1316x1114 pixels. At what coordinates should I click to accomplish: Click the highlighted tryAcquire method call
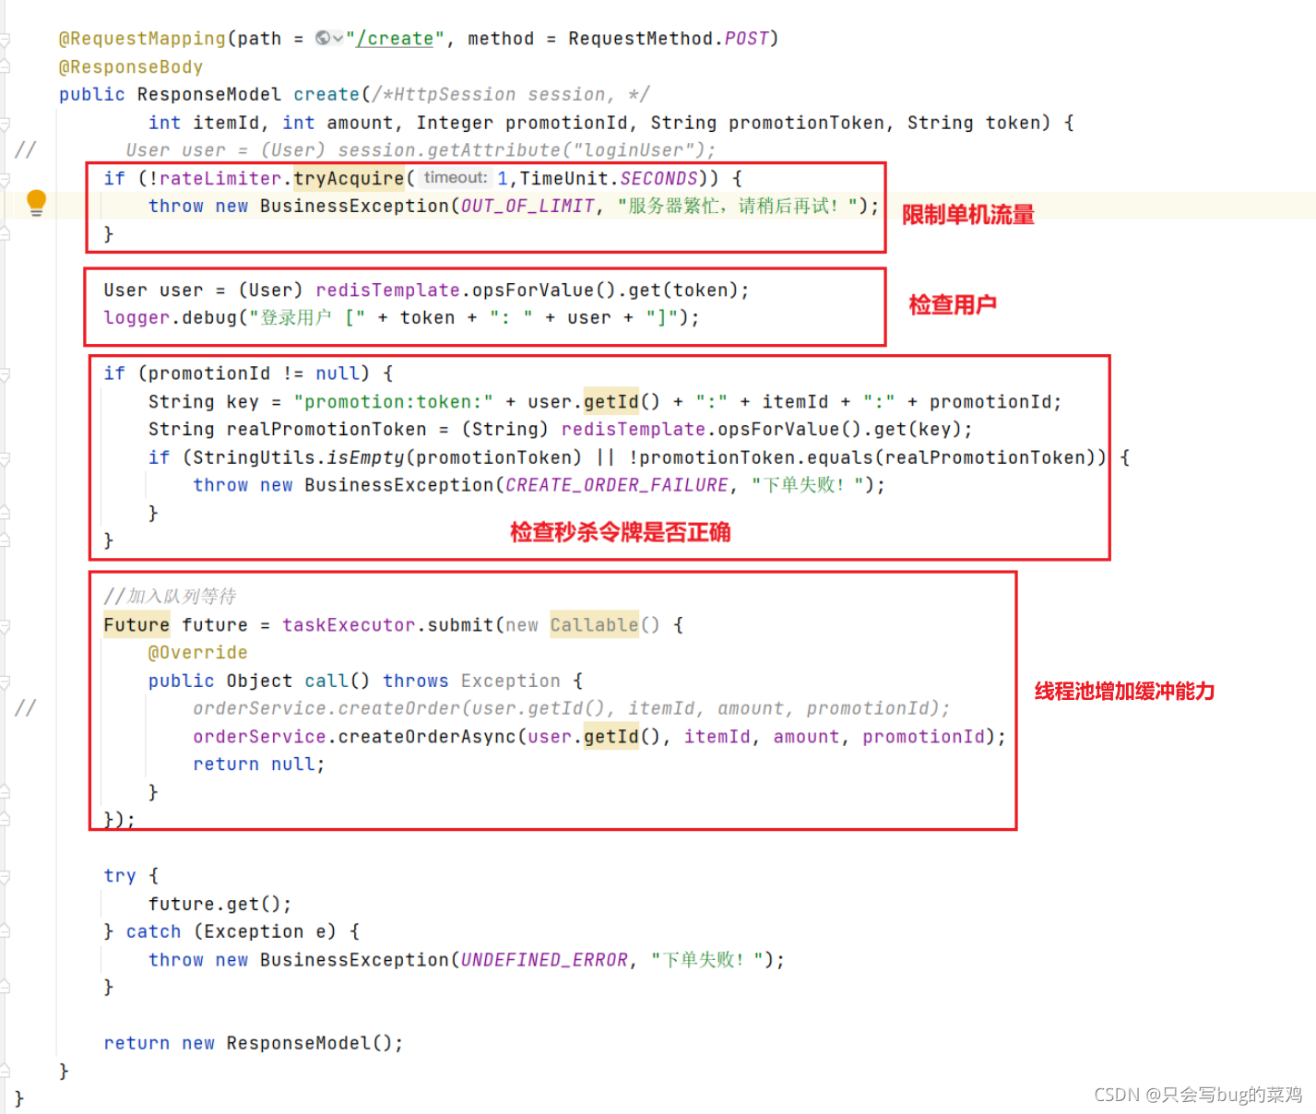click(x=349, y=178)
